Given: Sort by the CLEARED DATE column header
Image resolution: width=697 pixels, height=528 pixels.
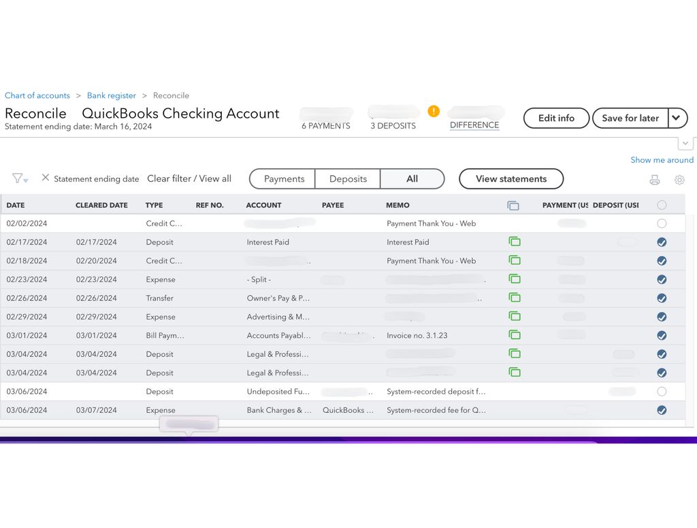Looking at the screenshot, I should pyautogui.click(x=101, y=205).
